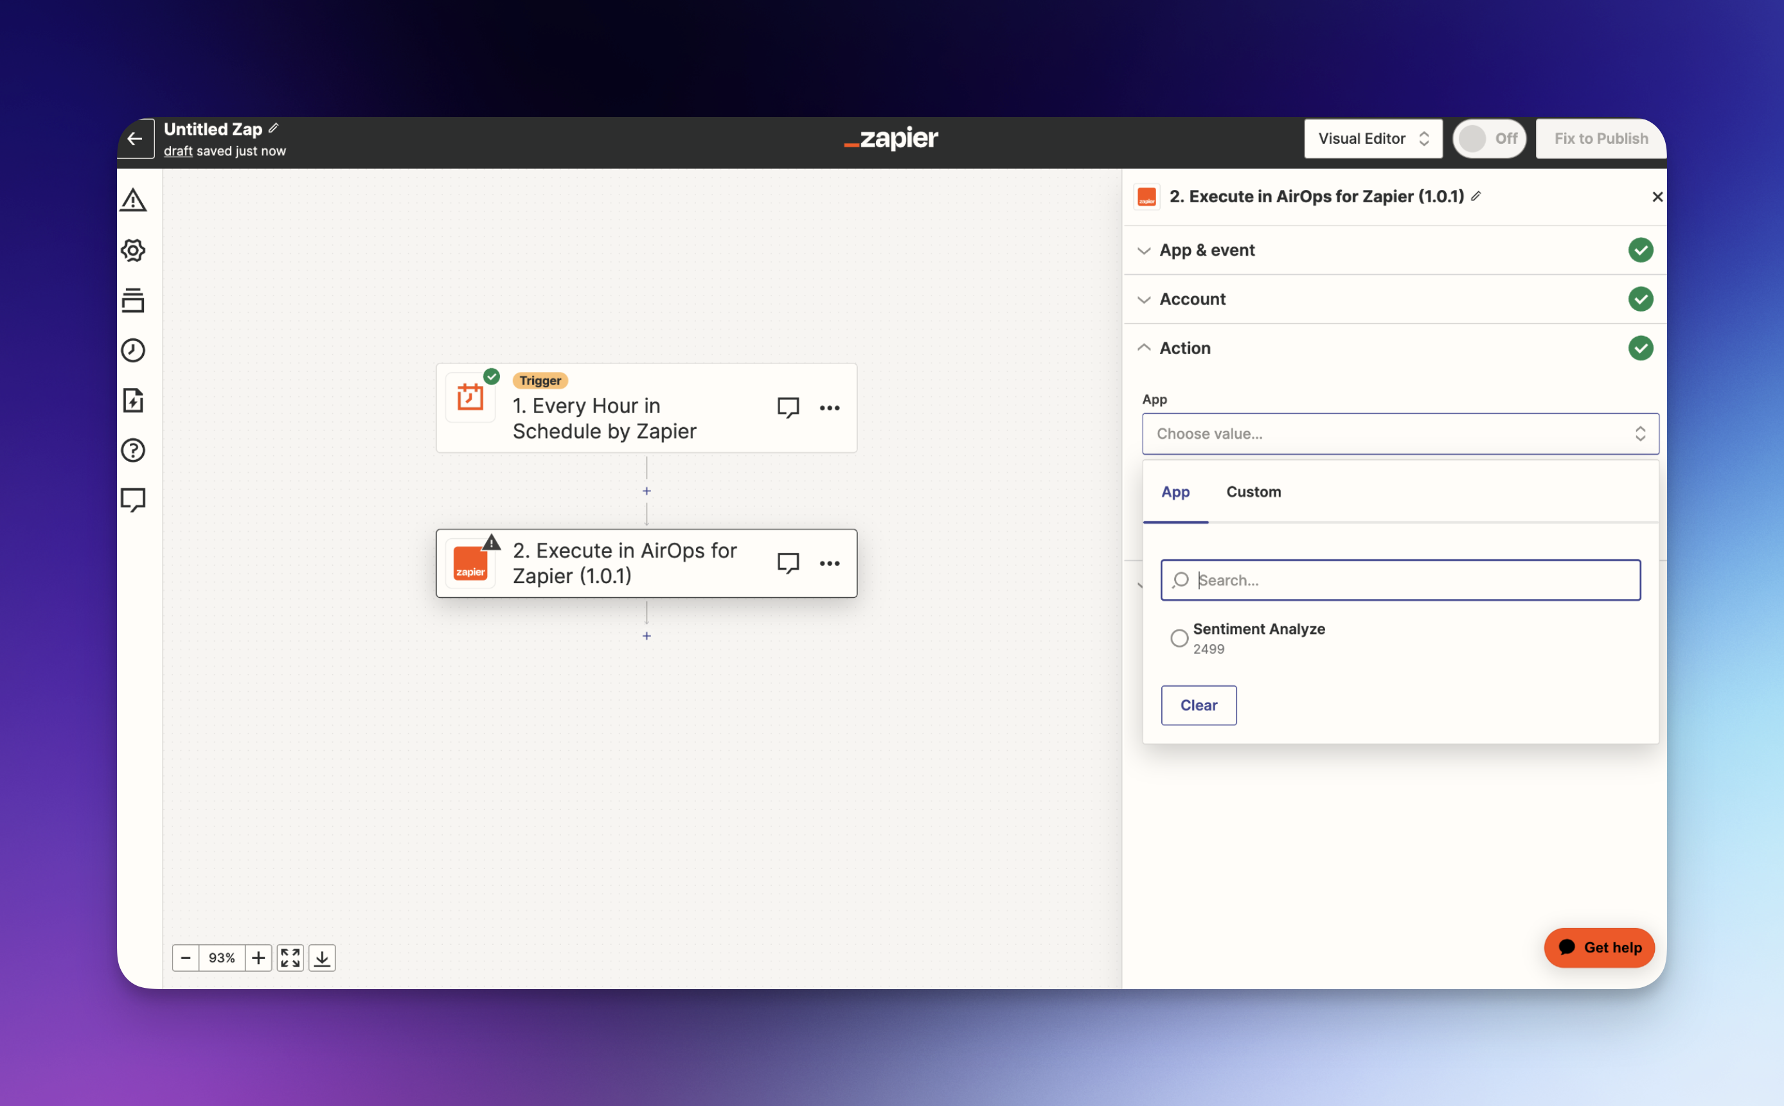Open Zap history clock icon
Screen dimensions: 1784x1106
[x=133, y=351]
